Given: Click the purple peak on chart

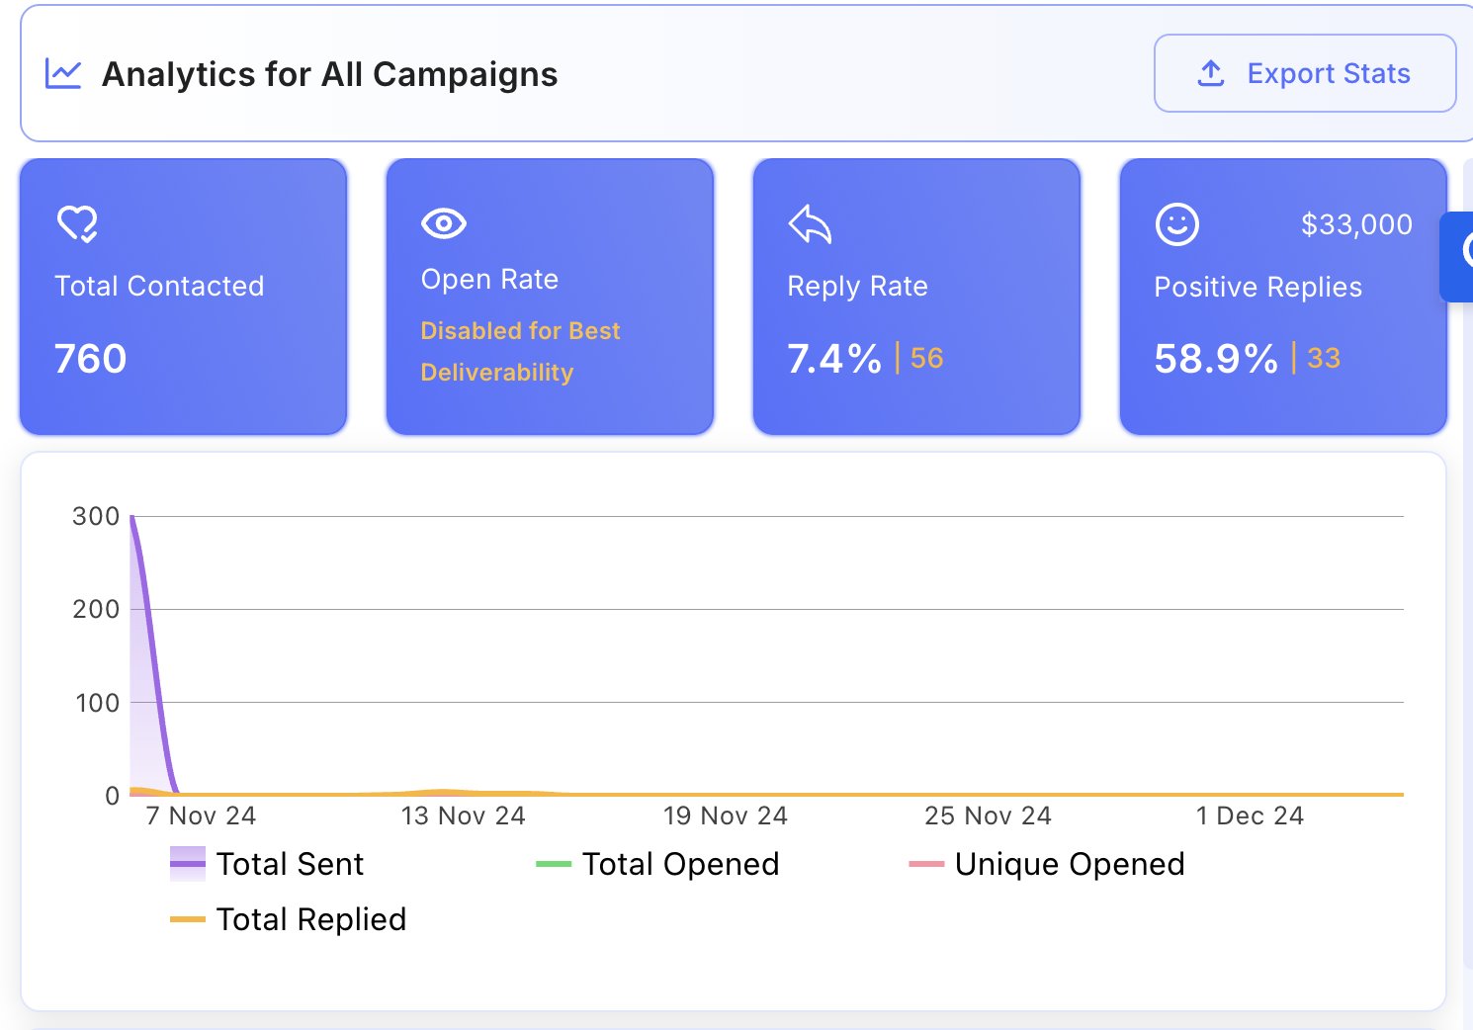Looking at the screenshot, I should tap(133, 521).
